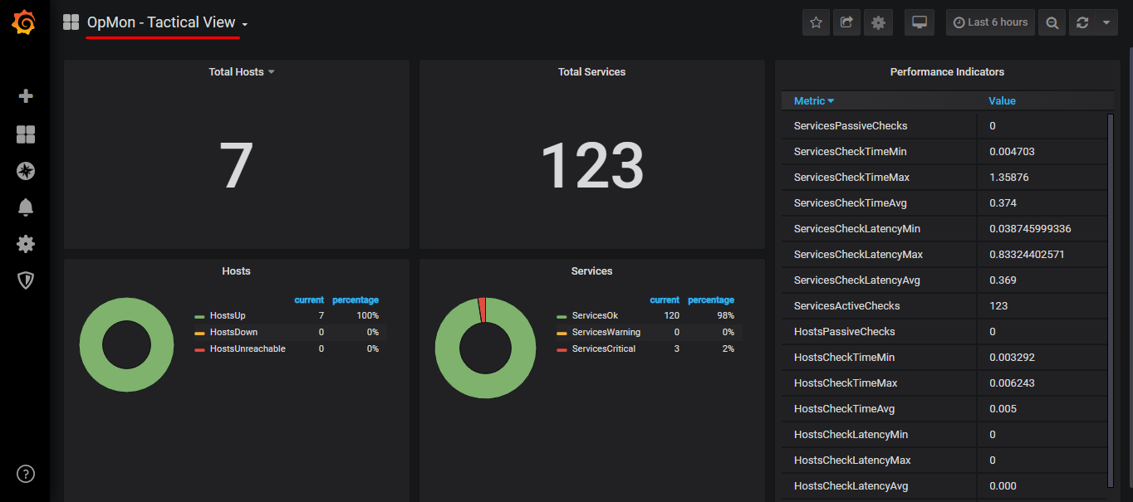
Task: Open dashboard settings gear in top bar
Action: click(x=878, y=23)
